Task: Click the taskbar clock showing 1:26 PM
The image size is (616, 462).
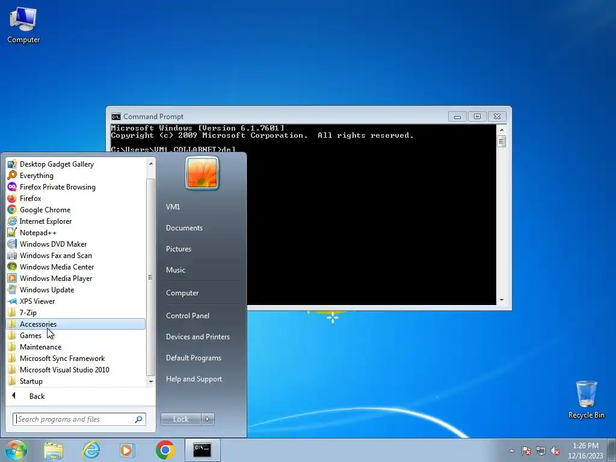Action: 585,451
